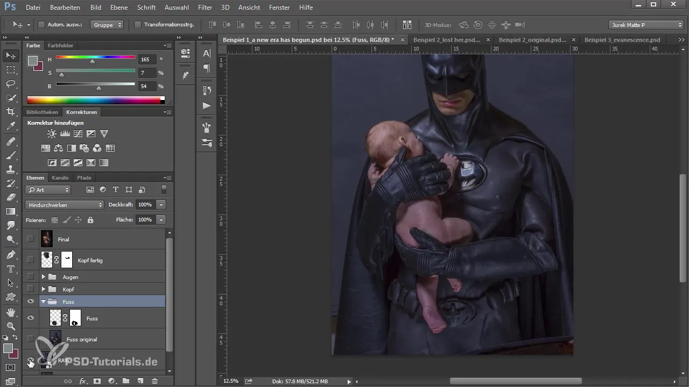Enable Transformationsstrg. checkbox

pos(138,25)
